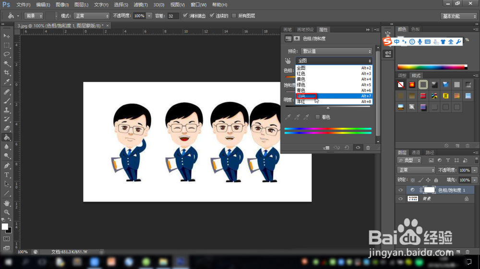Click the foreground color swatch
Screen dimensions: 480x269
pos(5,226)
